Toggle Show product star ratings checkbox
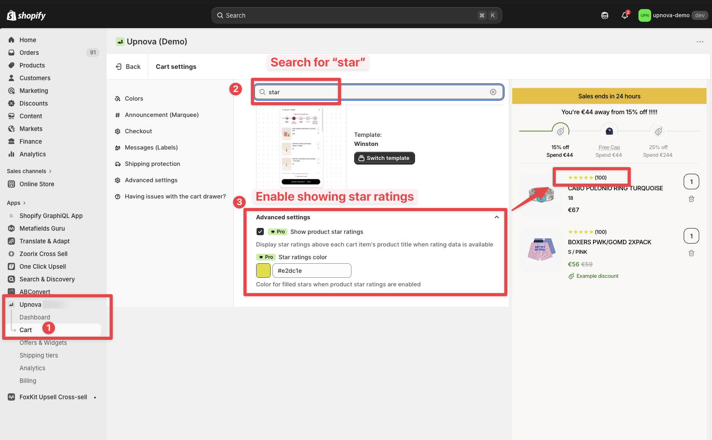This screenshot has width=712, height=440. coord(260,232)
